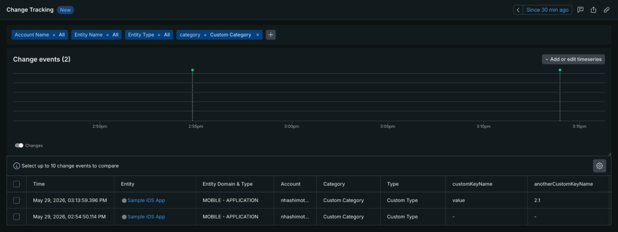
Task: Grab the chart resize handle corner
Action: (609, 154)
